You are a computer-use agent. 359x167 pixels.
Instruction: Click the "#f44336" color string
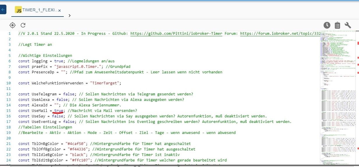78,149
